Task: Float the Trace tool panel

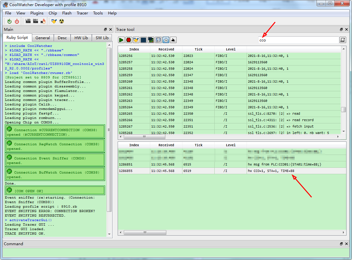Action: click(x=341, y=30)
